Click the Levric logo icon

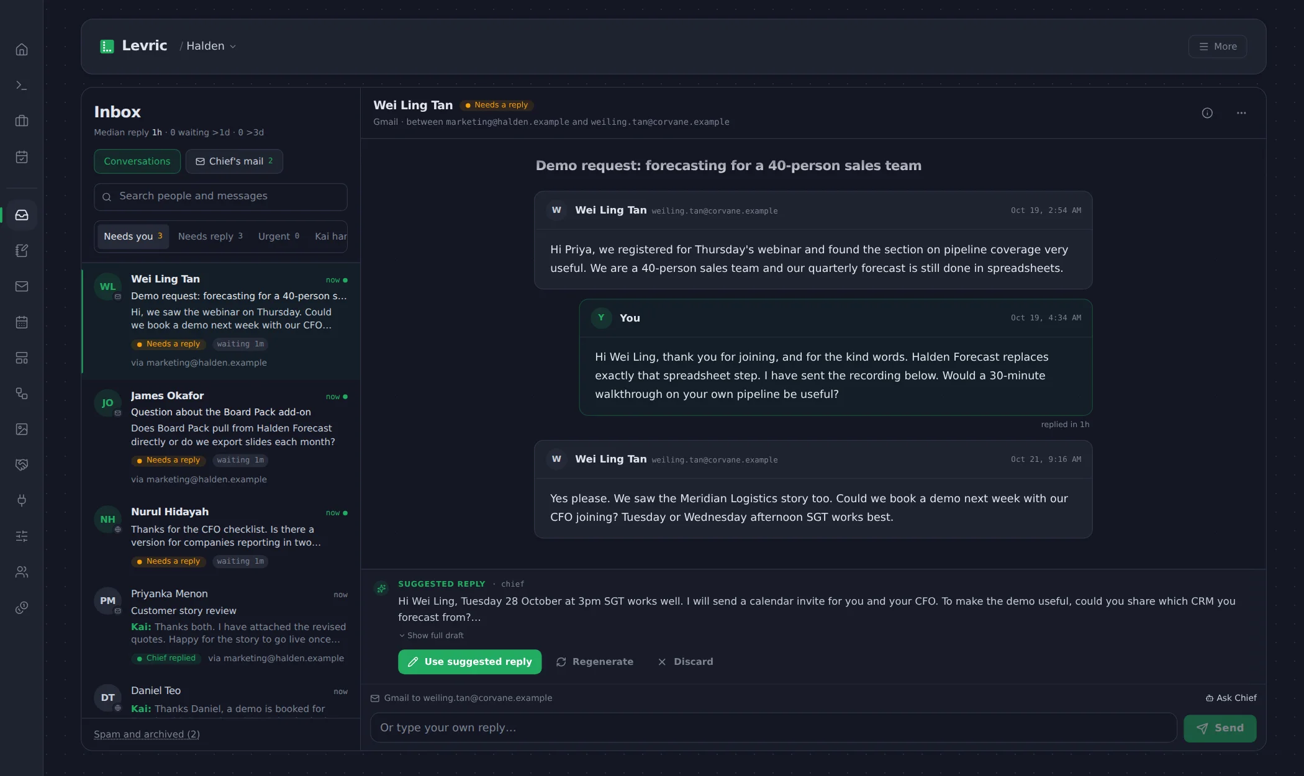tap(107, 47)
